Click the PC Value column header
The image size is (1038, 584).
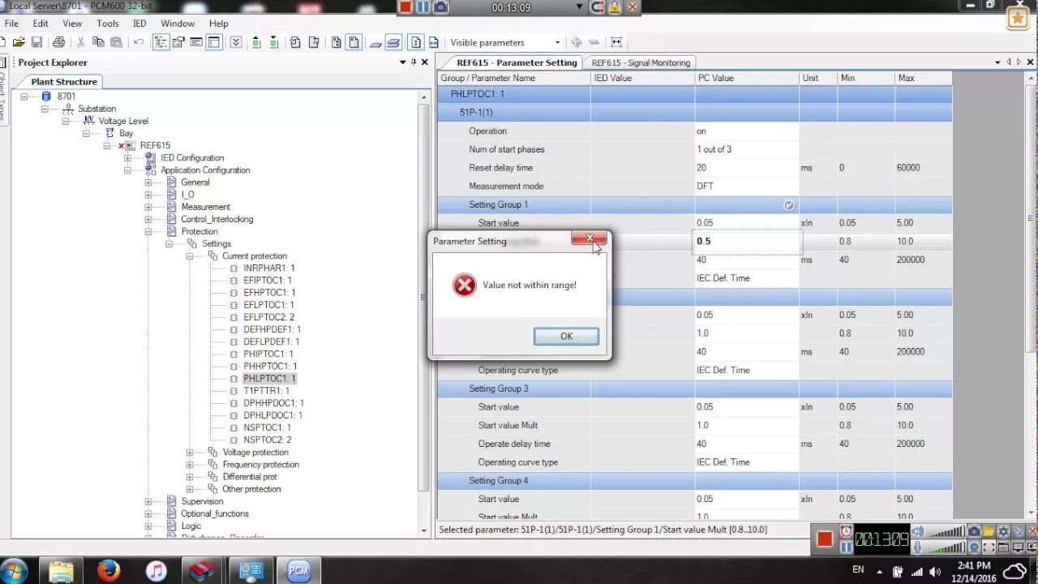click(x=747, y=78)
